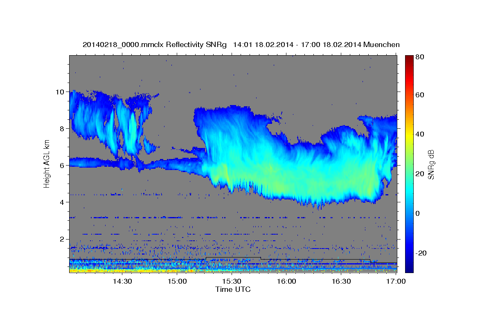The height and width of the screenshot is (327, 491).
Task: Click the 16:00 time tick label
Action: tap(286, 281)
